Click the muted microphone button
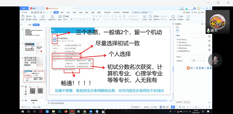Screen dimensions: 233x114 [x=215, y=60]
